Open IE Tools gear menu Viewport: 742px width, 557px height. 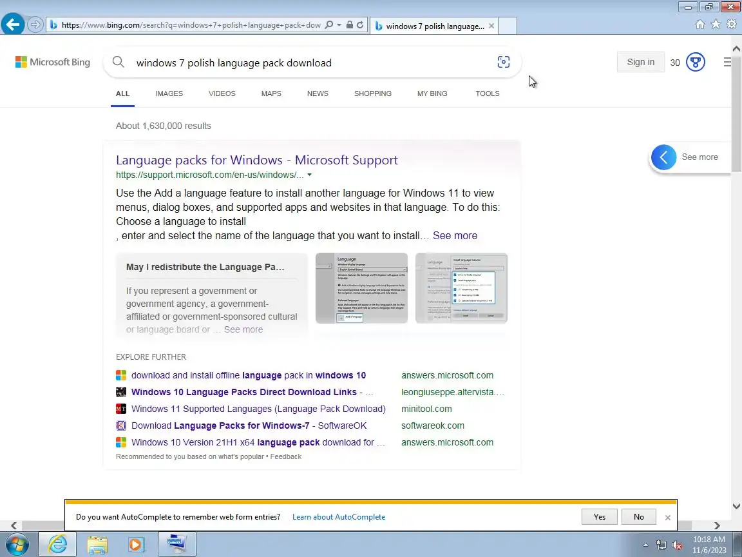point(732,24)
